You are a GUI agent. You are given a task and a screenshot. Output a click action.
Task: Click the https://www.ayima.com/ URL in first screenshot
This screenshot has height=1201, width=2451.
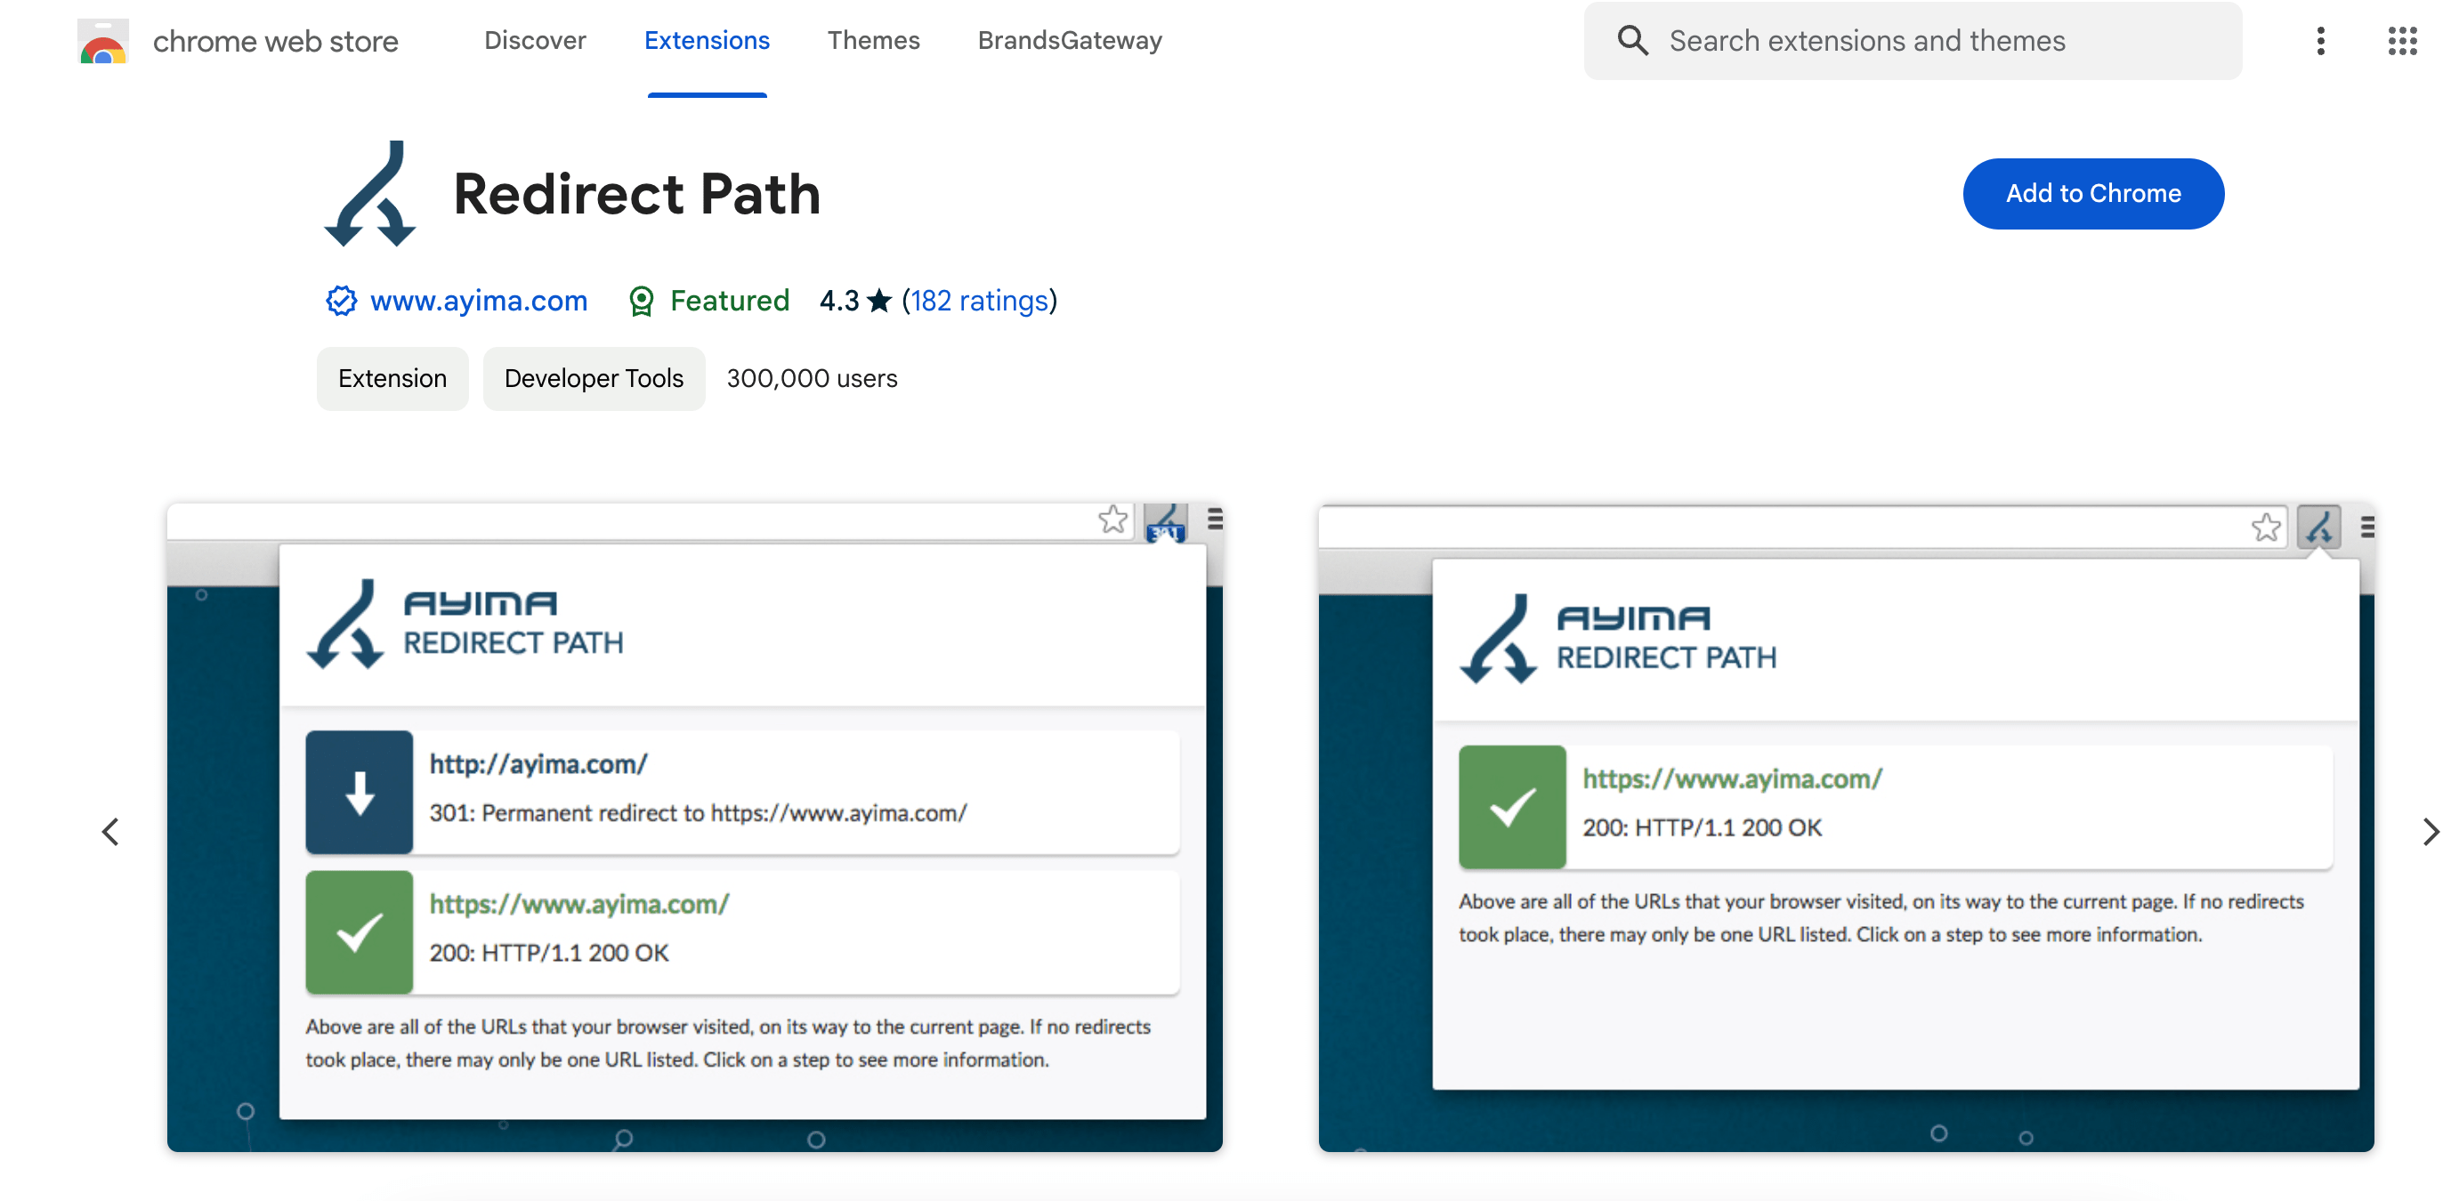[578, 905]
